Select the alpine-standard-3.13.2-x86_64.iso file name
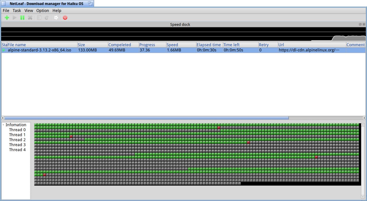The image size is (367, 201). [x=40, y=50]
